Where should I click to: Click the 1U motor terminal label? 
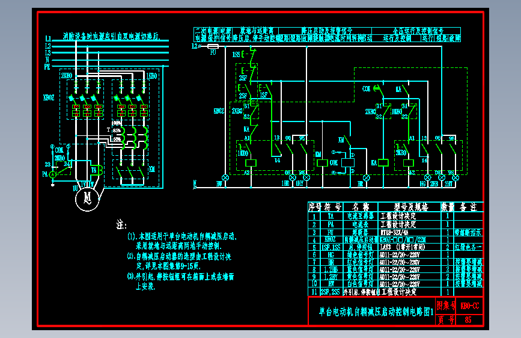[x=76, y=189]
